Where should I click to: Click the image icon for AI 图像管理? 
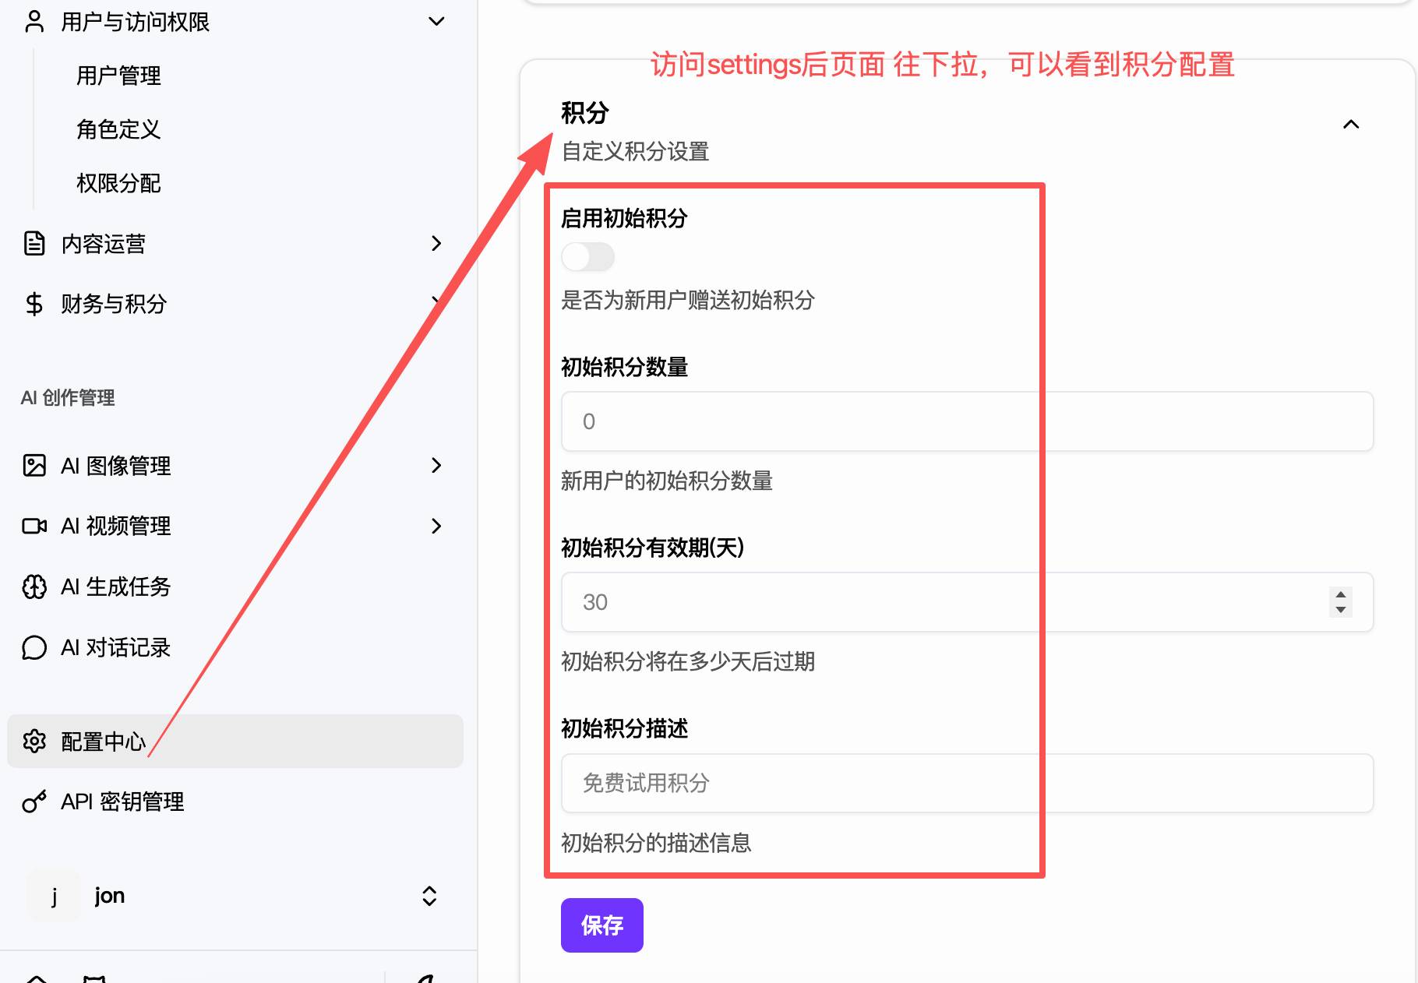34,466
